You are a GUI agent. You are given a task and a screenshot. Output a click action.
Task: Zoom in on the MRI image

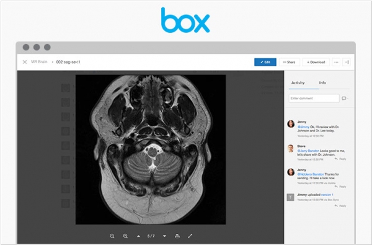point(125,236)
